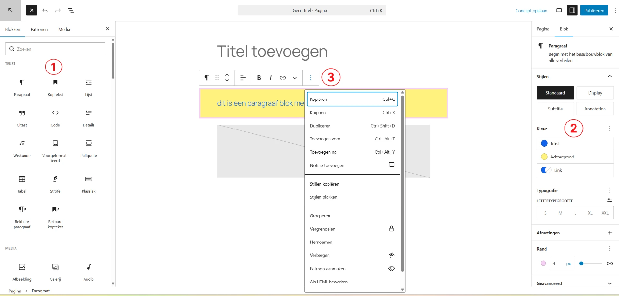Switch the paragraph style to Subtitle
Viewport: 619px width, 296px height.
tap(555, 109)
